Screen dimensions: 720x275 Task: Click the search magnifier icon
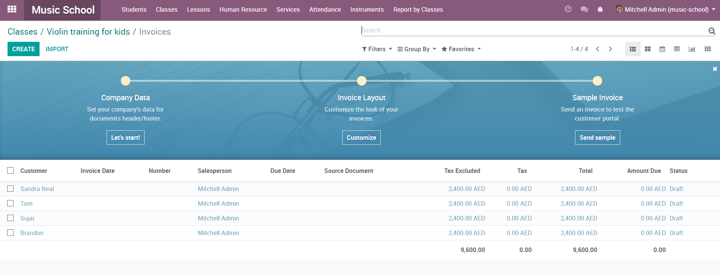coord(712,31)
